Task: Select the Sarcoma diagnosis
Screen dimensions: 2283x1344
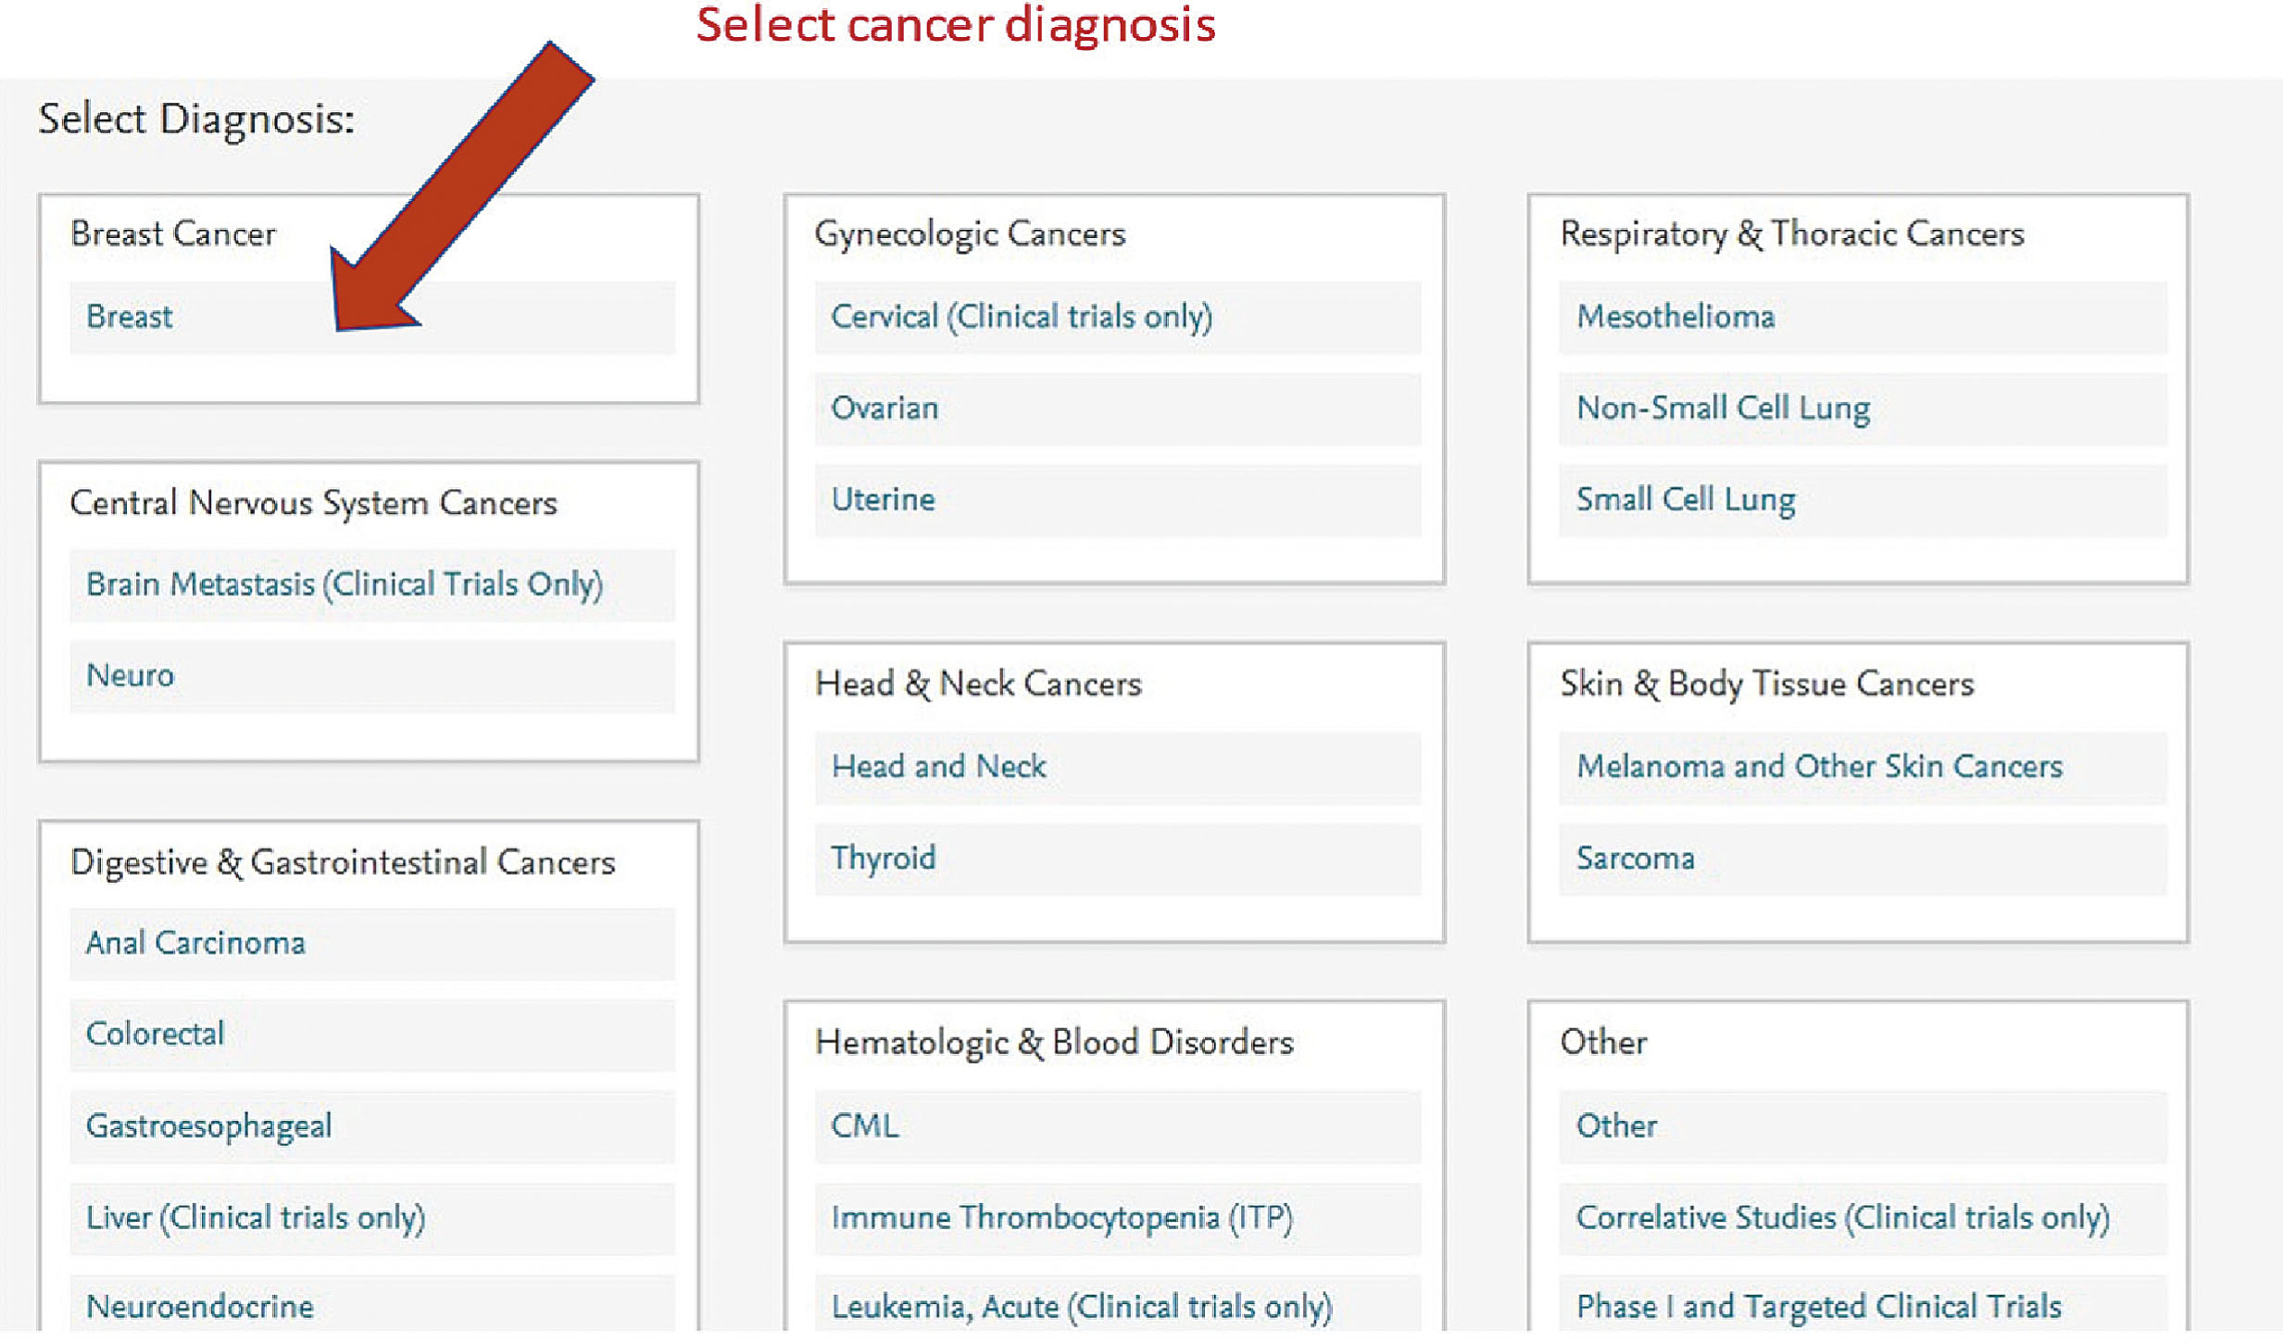Action: (1635, 859)
